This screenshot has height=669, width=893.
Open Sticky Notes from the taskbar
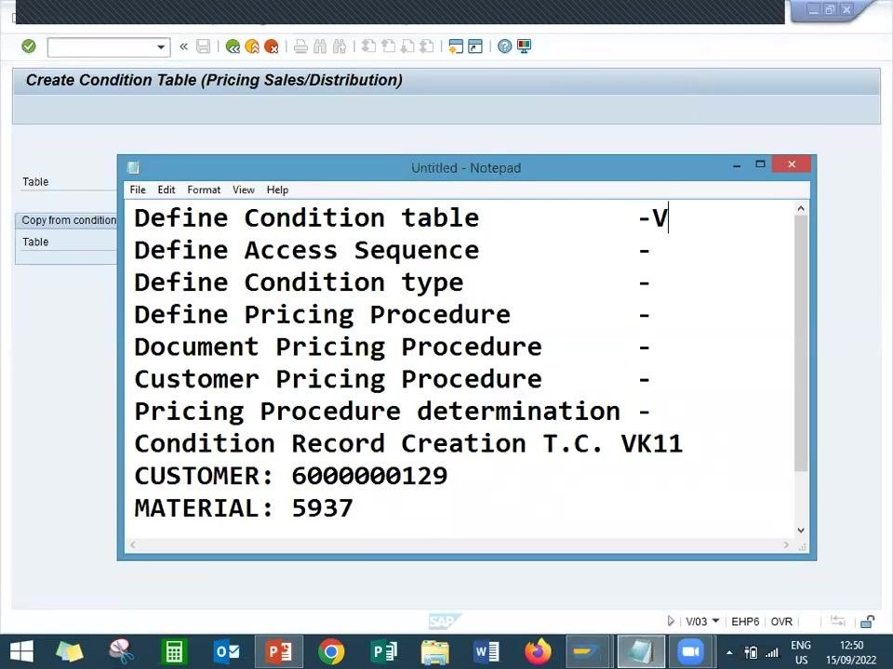click(70, 652)
